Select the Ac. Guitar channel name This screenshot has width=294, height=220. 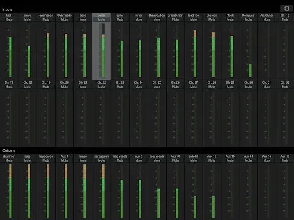pyautogui.click(x=266, y=15)
